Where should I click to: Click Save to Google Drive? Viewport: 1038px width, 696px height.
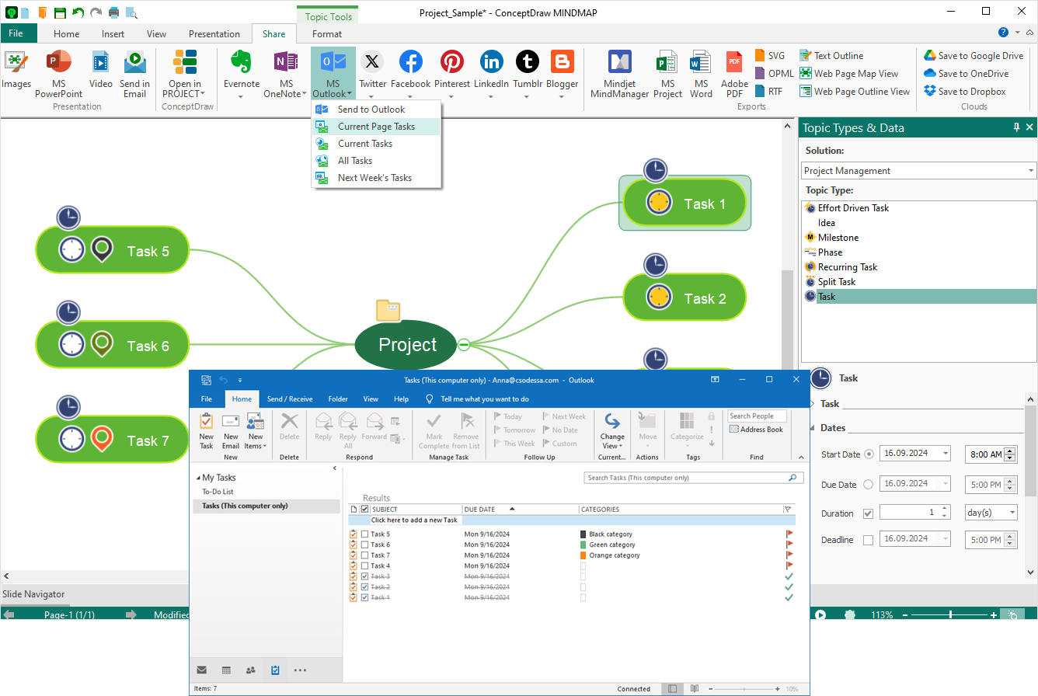(x=974, y=56)
